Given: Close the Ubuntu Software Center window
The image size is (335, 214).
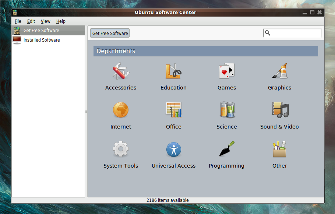Looking at the screenshot, I should 320,12.
